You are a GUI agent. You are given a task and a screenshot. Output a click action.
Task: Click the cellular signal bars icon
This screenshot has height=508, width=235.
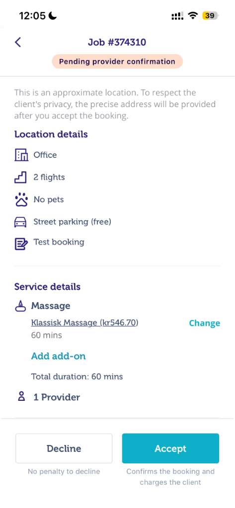point(177,15)
